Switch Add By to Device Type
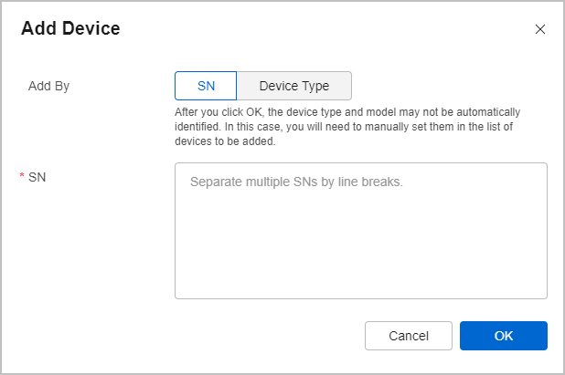This screenshot has width=565, height=375. tap(294, 86)
